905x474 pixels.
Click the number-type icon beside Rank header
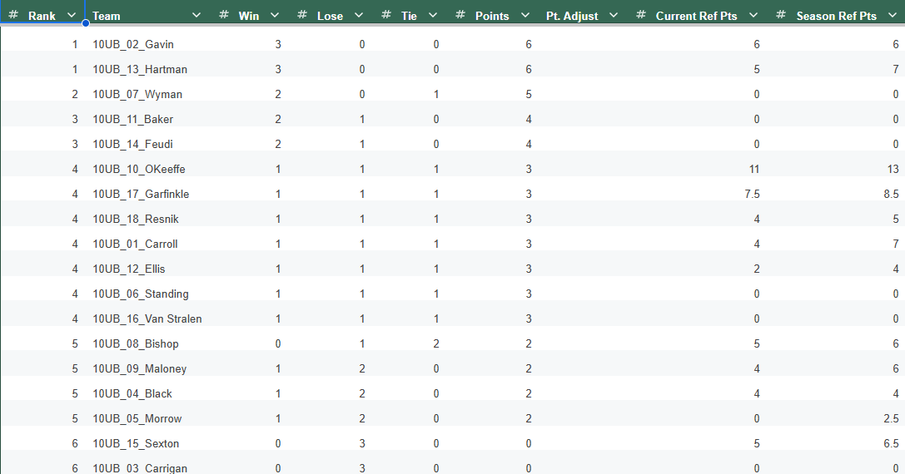[x=13, y=16]
